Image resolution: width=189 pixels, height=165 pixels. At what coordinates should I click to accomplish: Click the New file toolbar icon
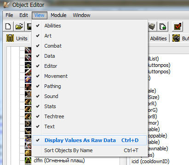[x=8, y=27]
